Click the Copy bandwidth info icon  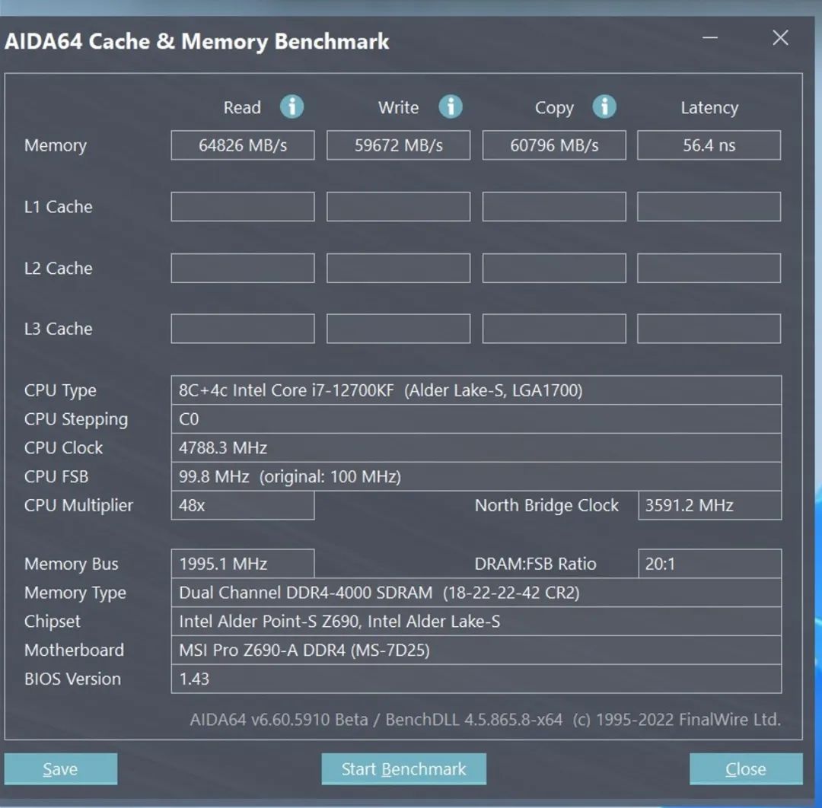point(605,107)
